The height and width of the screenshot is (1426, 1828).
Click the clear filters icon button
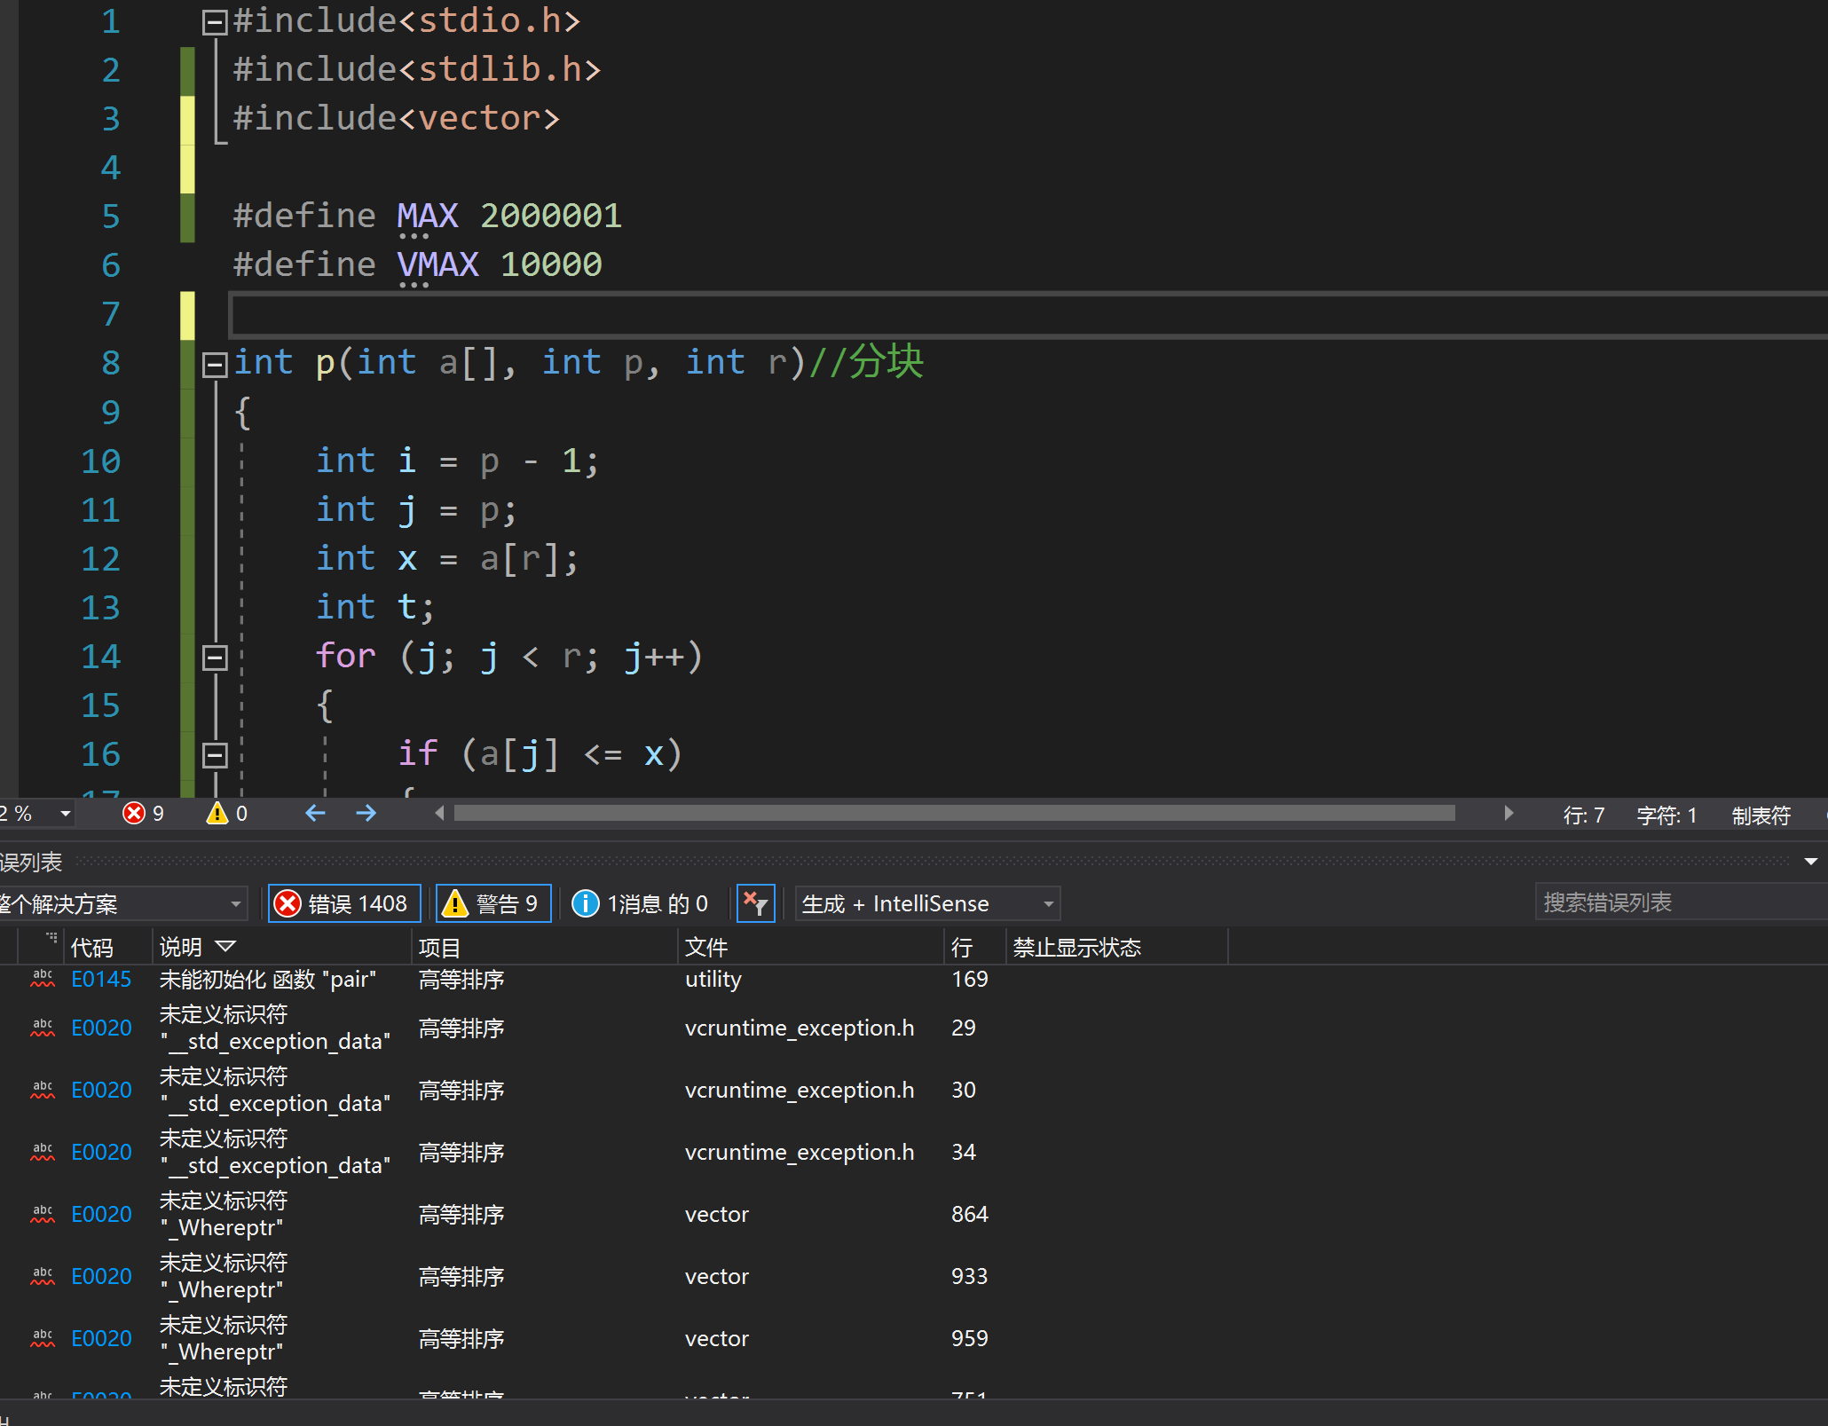click(756, 903)
